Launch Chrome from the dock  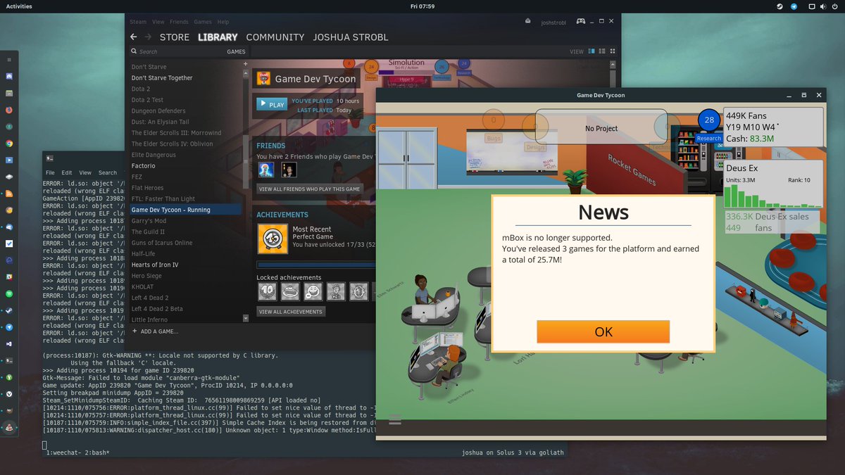point(9,144)
